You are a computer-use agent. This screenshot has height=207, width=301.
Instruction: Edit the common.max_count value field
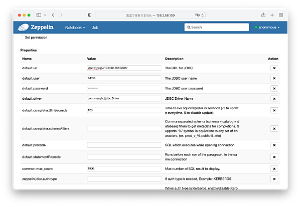(124, 168)
